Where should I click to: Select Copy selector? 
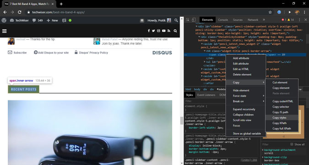282,107
